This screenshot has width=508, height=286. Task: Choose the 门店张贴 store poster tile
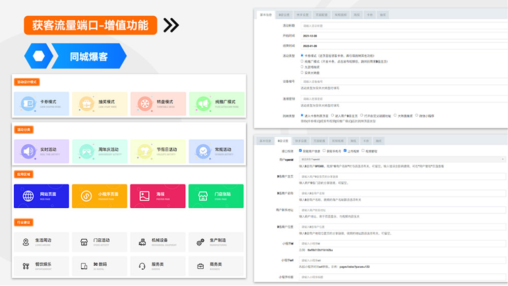tap(216, 196)
